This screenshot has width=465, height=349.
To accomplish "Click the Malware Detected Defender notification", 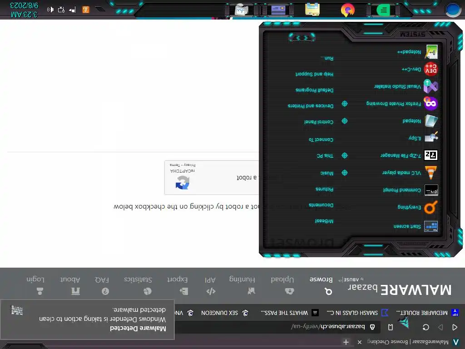I will [87, 319].
